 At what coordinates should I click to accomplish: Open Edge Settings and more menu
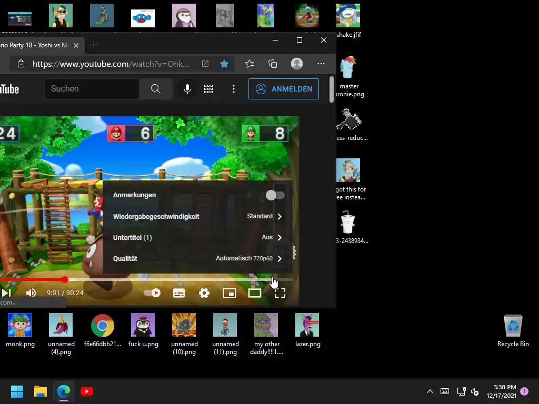tap(321, 64)
